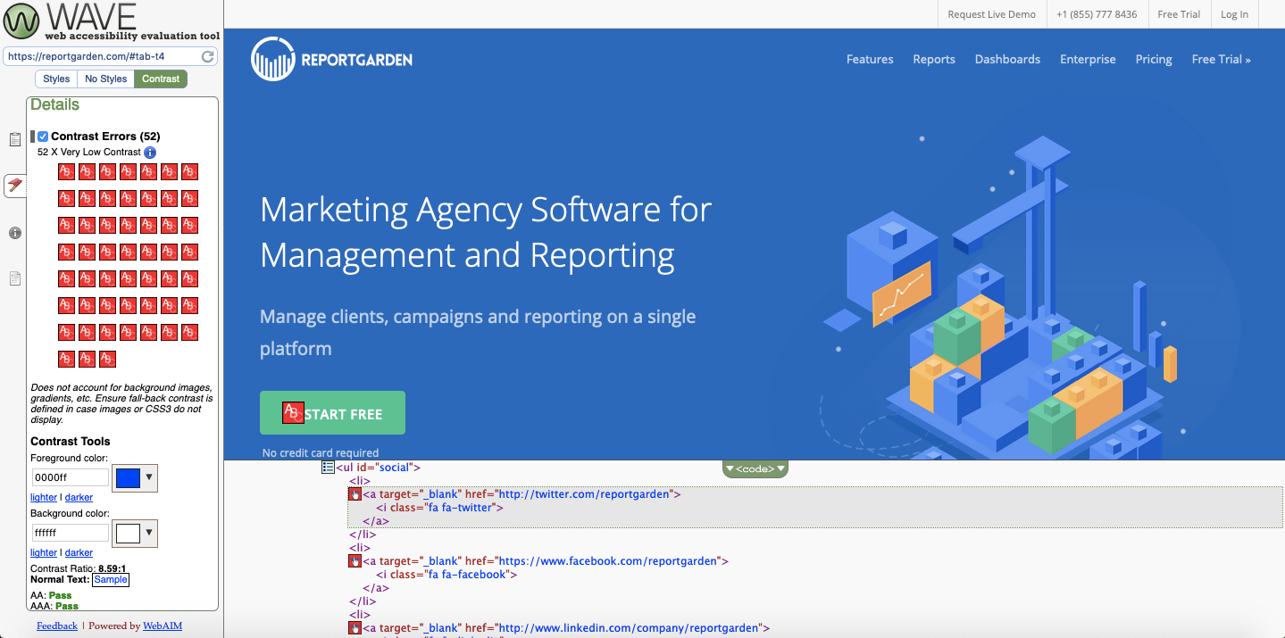Open the background color picker dropdown arrow
Viewport: 1285px width, 638px height.
tap(149, 533)
